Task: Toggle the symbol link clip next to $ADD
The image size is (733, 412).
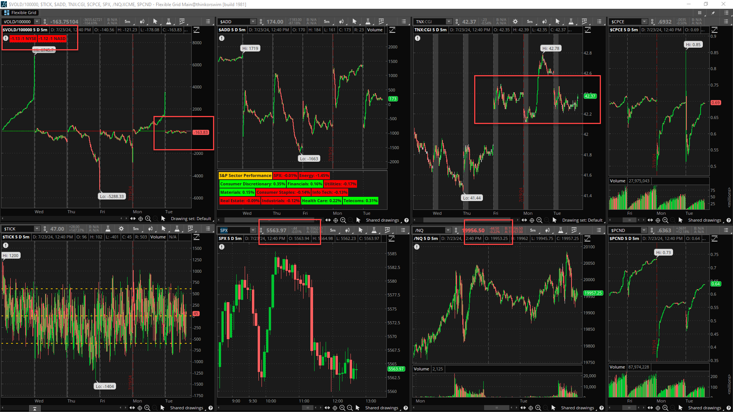Action: pos(261,22)
